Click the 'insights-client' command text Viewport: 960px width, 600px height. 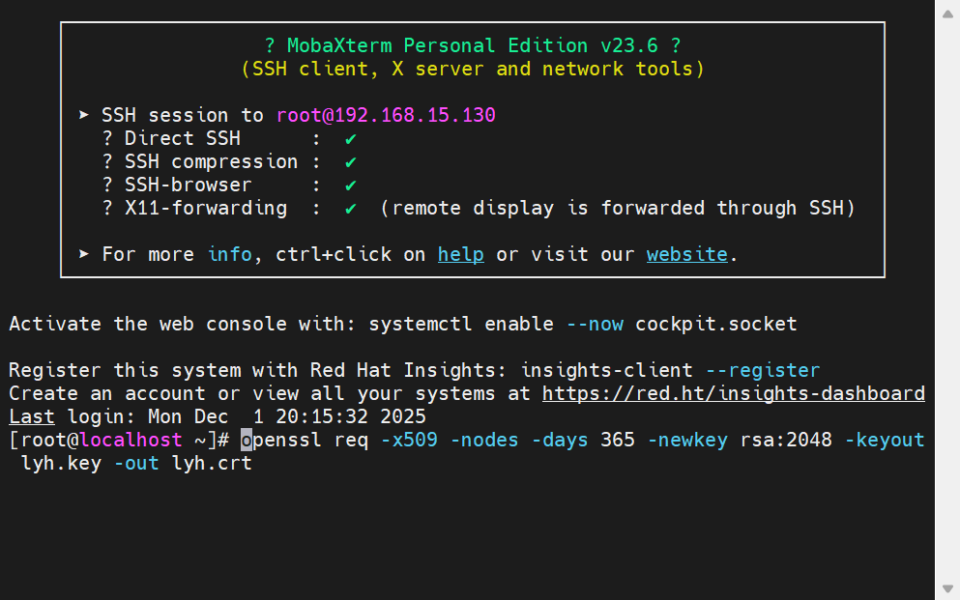pyautogui.click(x=606, y=371)
